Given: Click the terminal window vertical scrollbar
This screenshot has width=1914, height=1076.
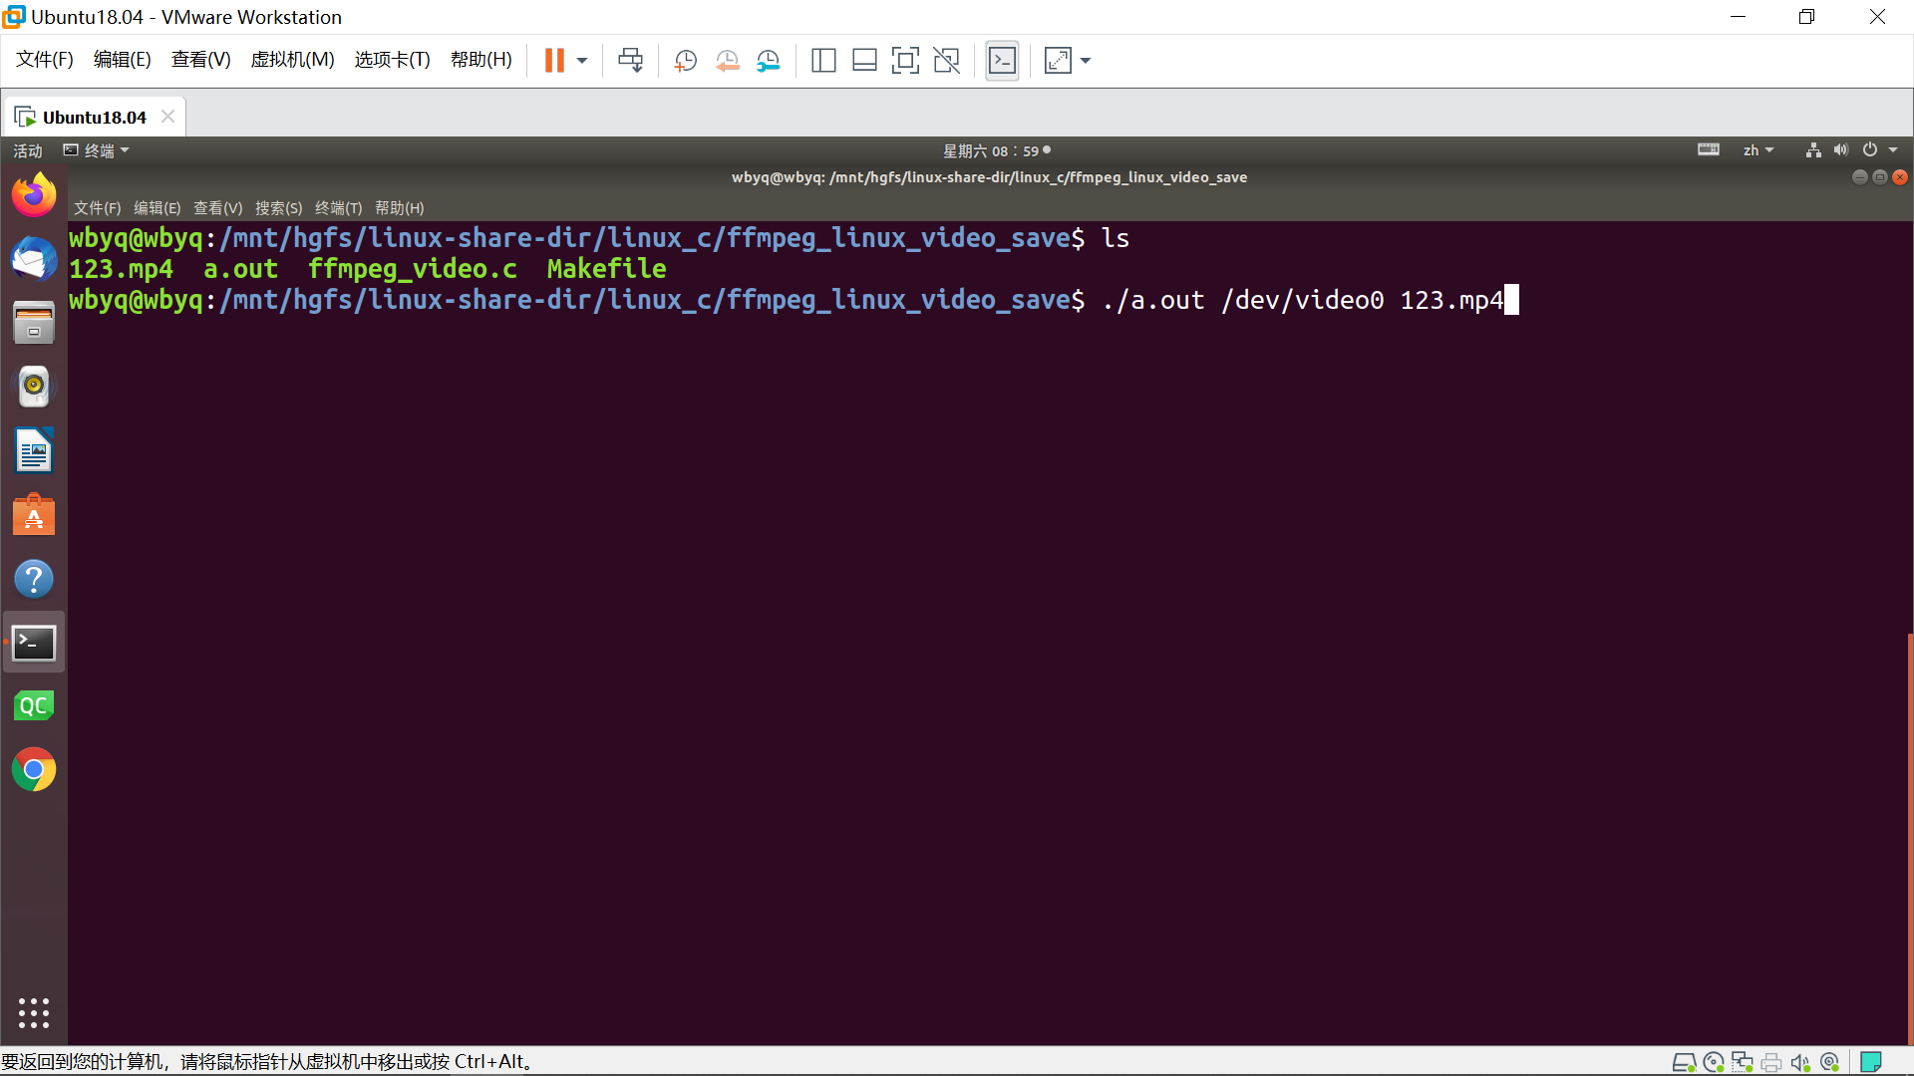Looking at the screenshot, I should point(1909,837).
